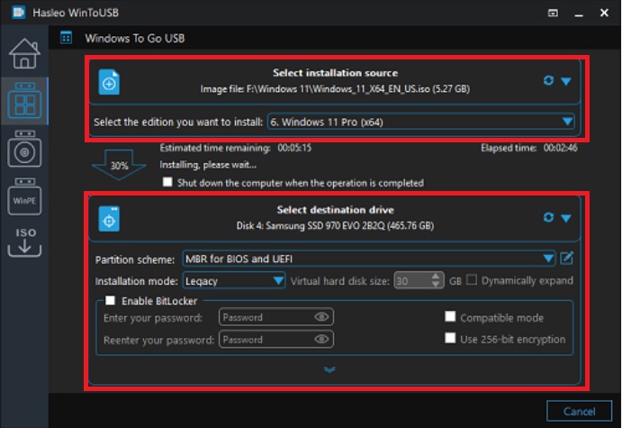This screenshot has width=622, height=428.
Task: Open the WinPE USB creator icon
Action: click(x=24, y=196)
